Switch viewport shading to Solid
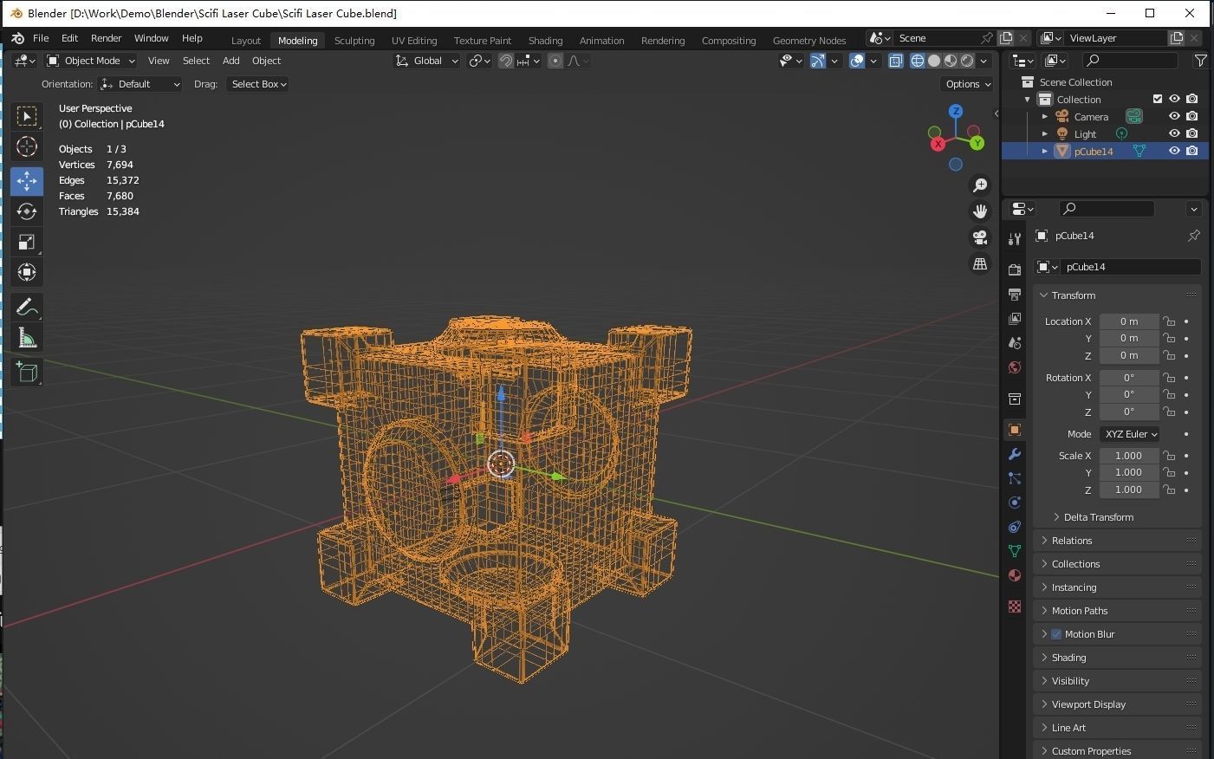1214x759 pixels. click(934, 61)
